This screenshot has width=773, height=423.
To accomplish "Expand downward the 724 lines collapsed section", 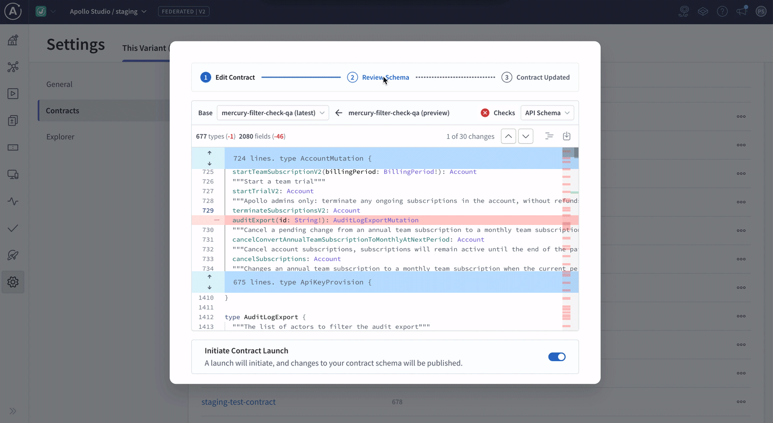I will [210, 164].
